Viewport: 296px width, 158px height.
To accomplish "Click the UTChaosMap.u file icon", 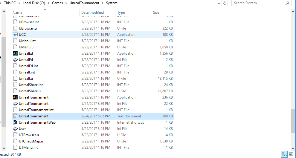I will coord(15,141).
